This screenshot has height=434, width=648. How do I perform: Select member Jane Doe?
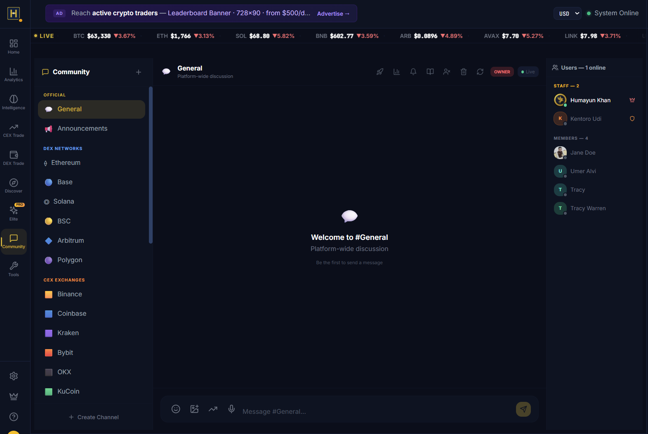pyautogui.click(x=594, y=152)
